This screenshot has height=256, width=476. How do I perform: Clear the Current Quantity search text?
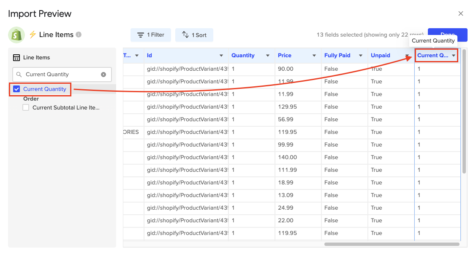103,75
